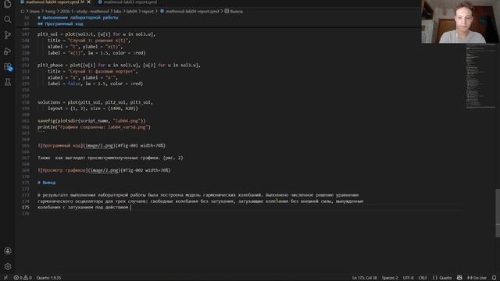Place cursor on plt3_phase = plot line
The height and width of the screenshot is (281, 500).
(119, 65)
